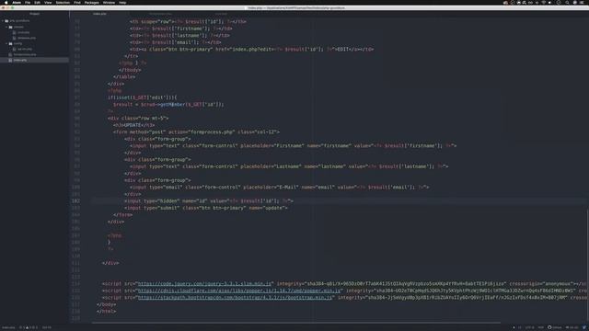Screen dimensions: 589x331
Task: Switch to the index.php editor tab
Action: (99, 14)
